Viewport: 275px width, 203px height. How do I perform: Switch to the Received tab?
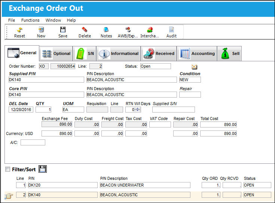[159, 53]
